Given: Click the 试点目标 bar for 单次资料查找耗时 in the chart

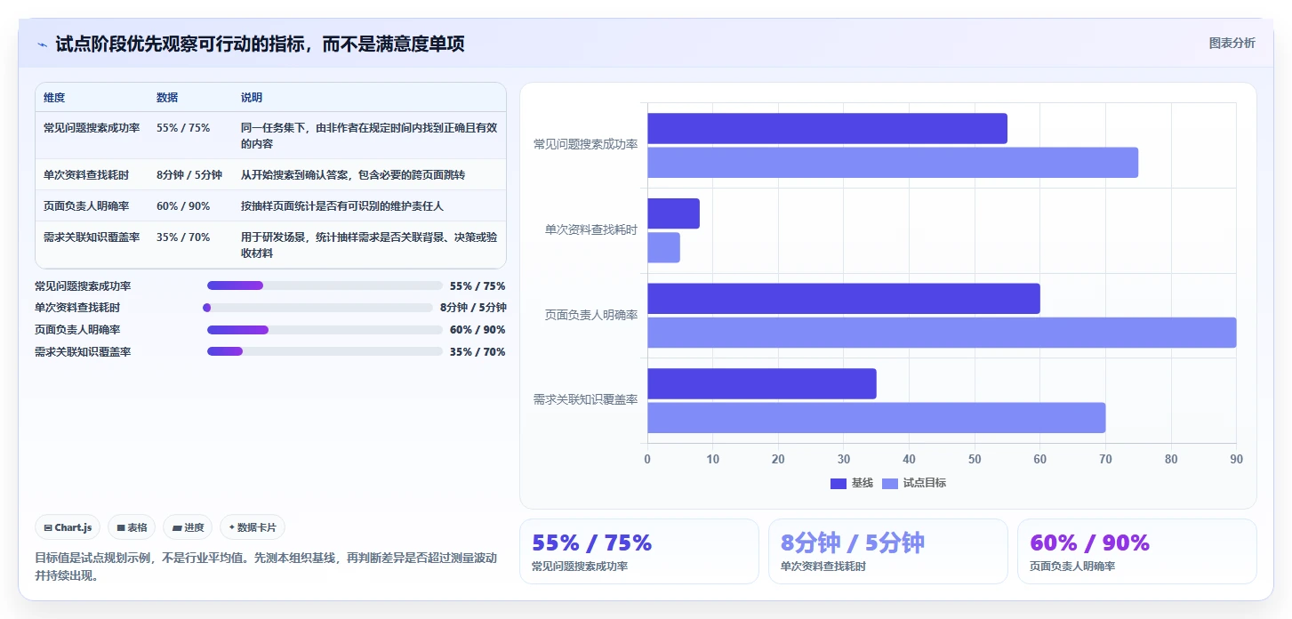Looking at the screenshot, I should click(663, 247).
